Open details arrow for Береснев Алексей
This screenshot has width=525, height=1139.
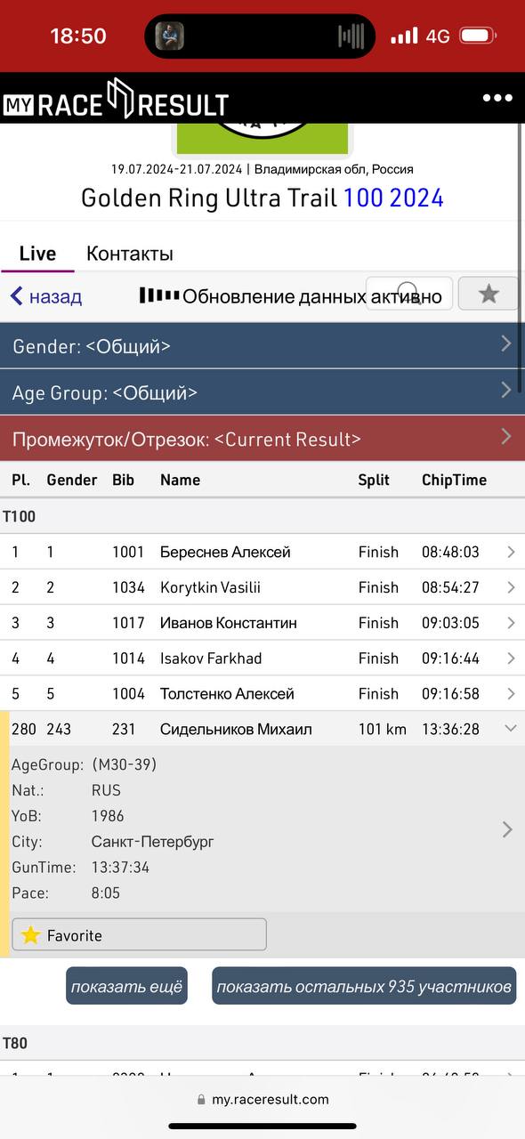[x=511, y=552]
